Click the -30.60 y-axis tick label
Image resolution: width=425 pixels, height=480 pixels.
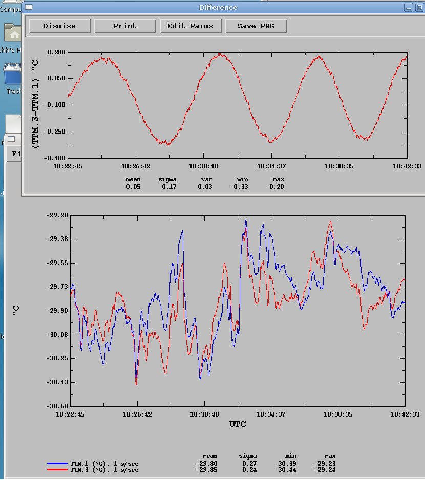click(57, 406)
